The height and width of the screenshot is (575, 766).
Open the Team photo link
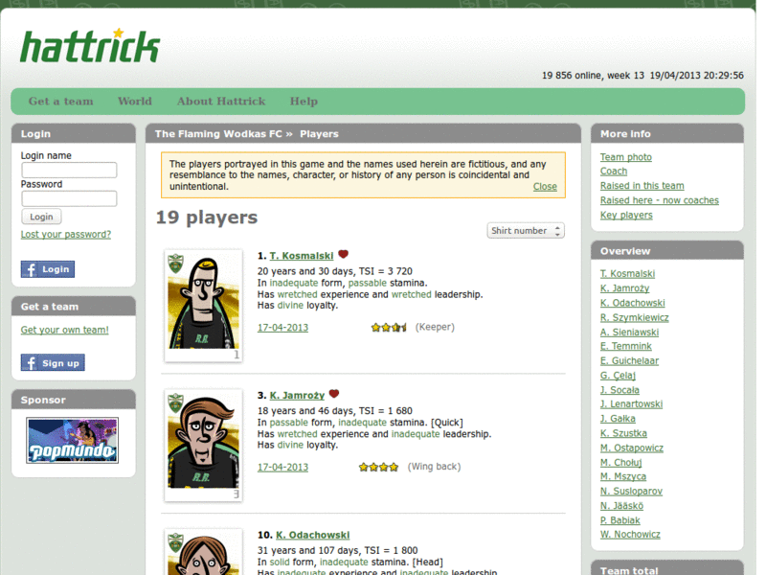626,157
